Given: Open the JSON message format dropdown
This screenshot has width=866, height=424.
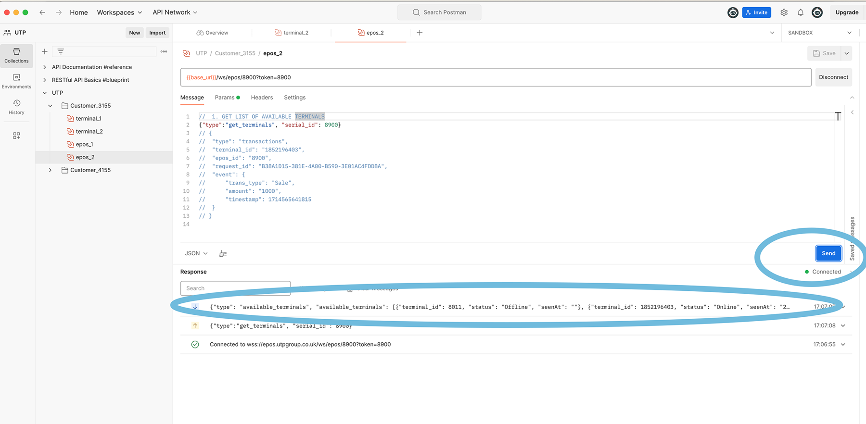Looking at the screenshot, I should [196, 253].
